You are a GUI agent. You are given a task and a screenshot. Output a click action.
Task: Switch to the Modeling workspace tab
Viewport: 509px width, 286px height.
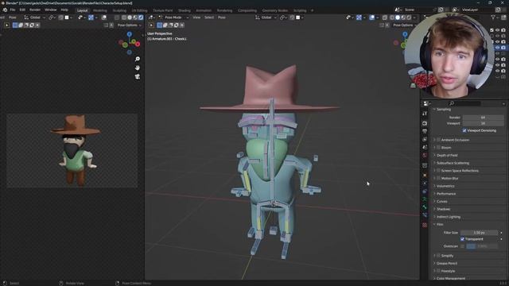point(100,10)
